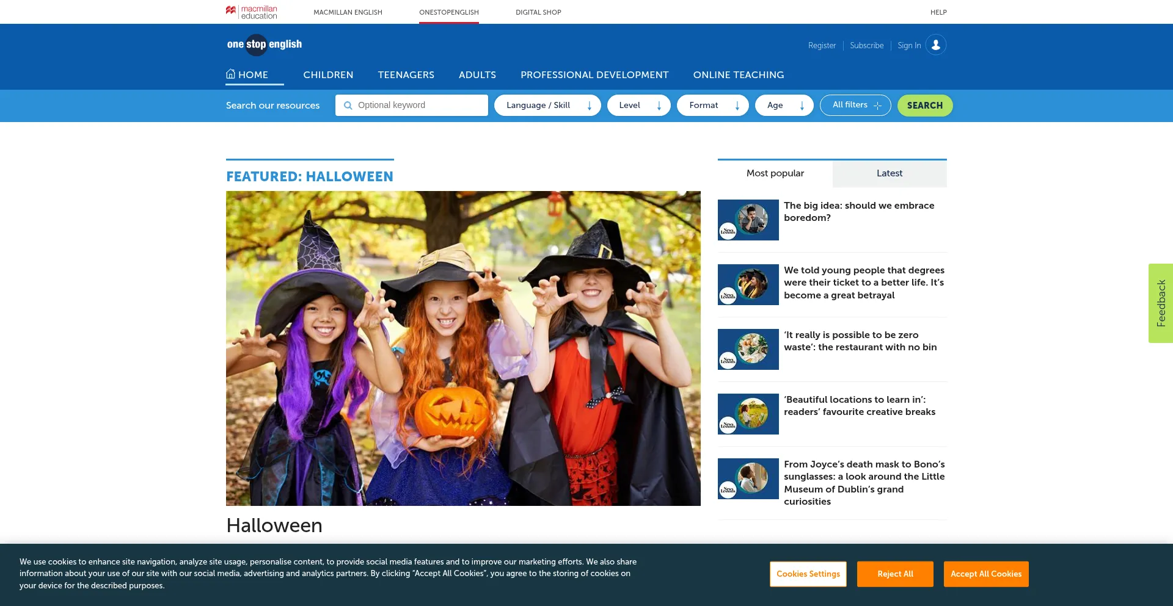Open the Cookies Settings dialog

point(808,574)
